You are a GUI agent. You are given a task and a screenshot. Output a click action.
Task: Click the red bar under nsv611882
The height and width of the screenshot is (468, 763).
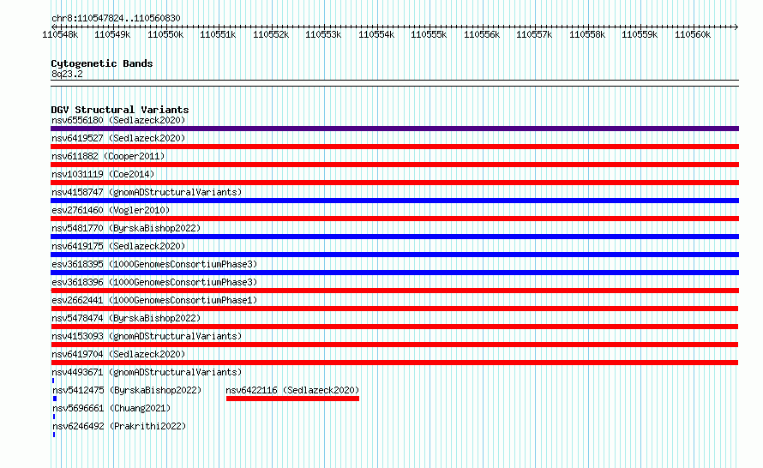pos(394,165)
